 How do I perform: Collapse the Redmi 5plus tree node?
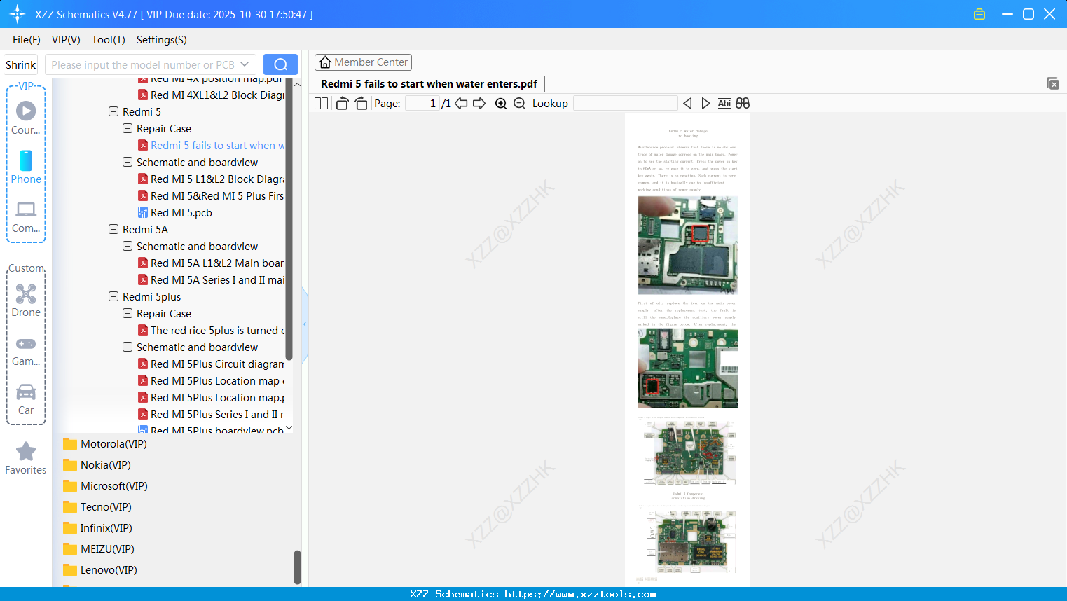point(113,297)
